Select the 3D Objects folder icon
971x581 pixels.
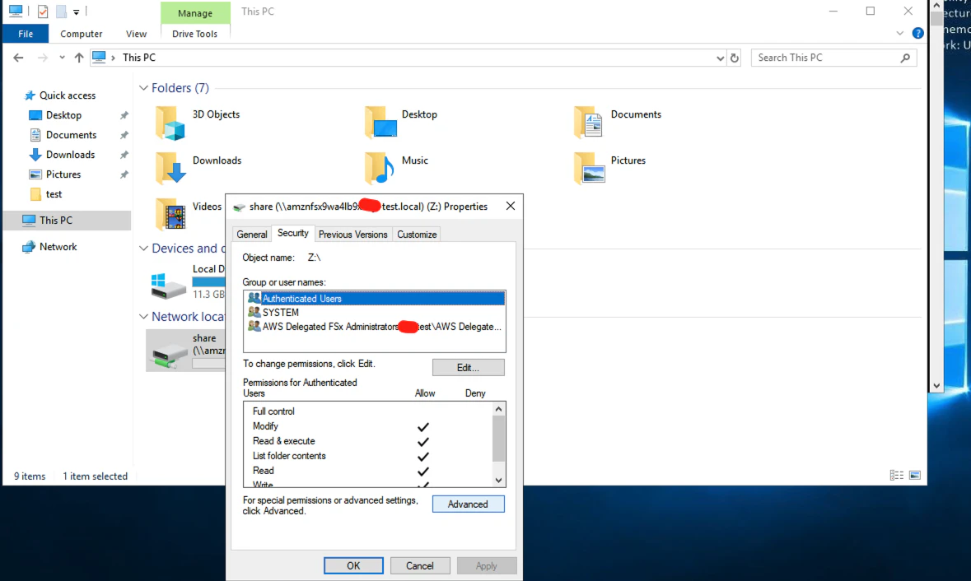pyautogui.click(x=170, y=123)
